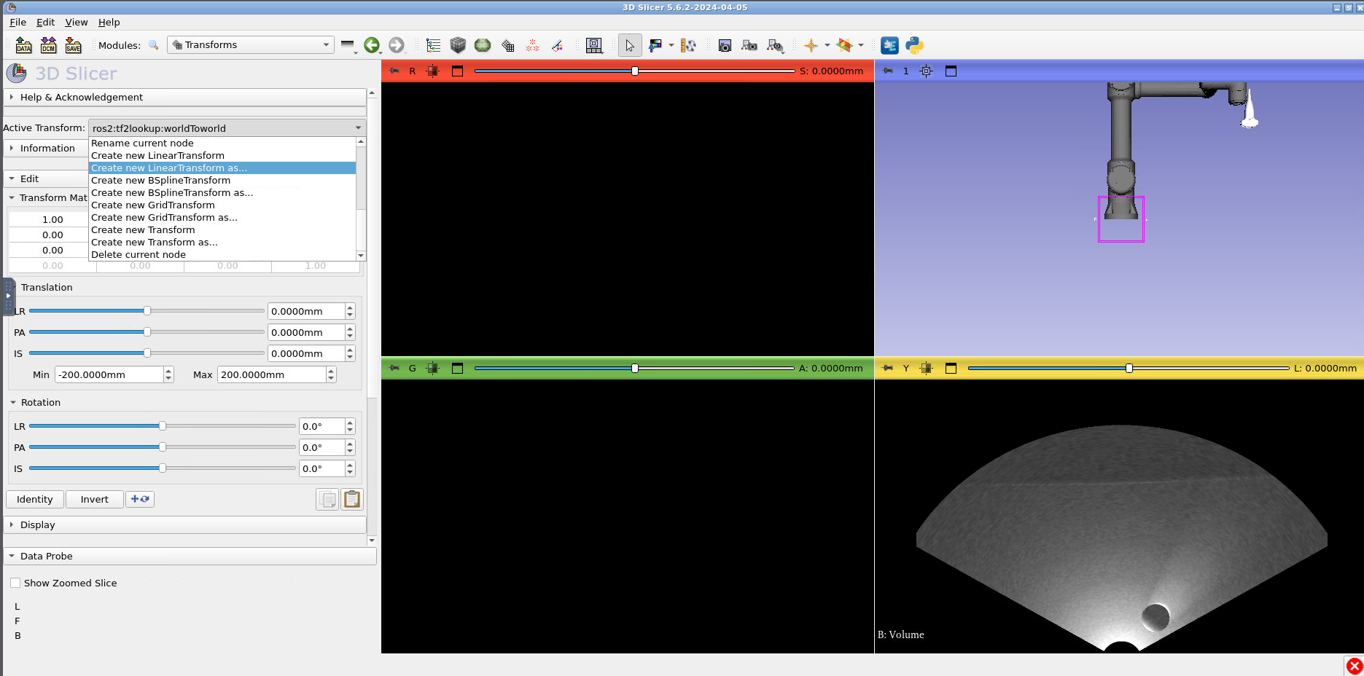Image resolution: width=1364 pixels, height=676 pixels.
Task: Click the translation Max value field
Action: 271,374
